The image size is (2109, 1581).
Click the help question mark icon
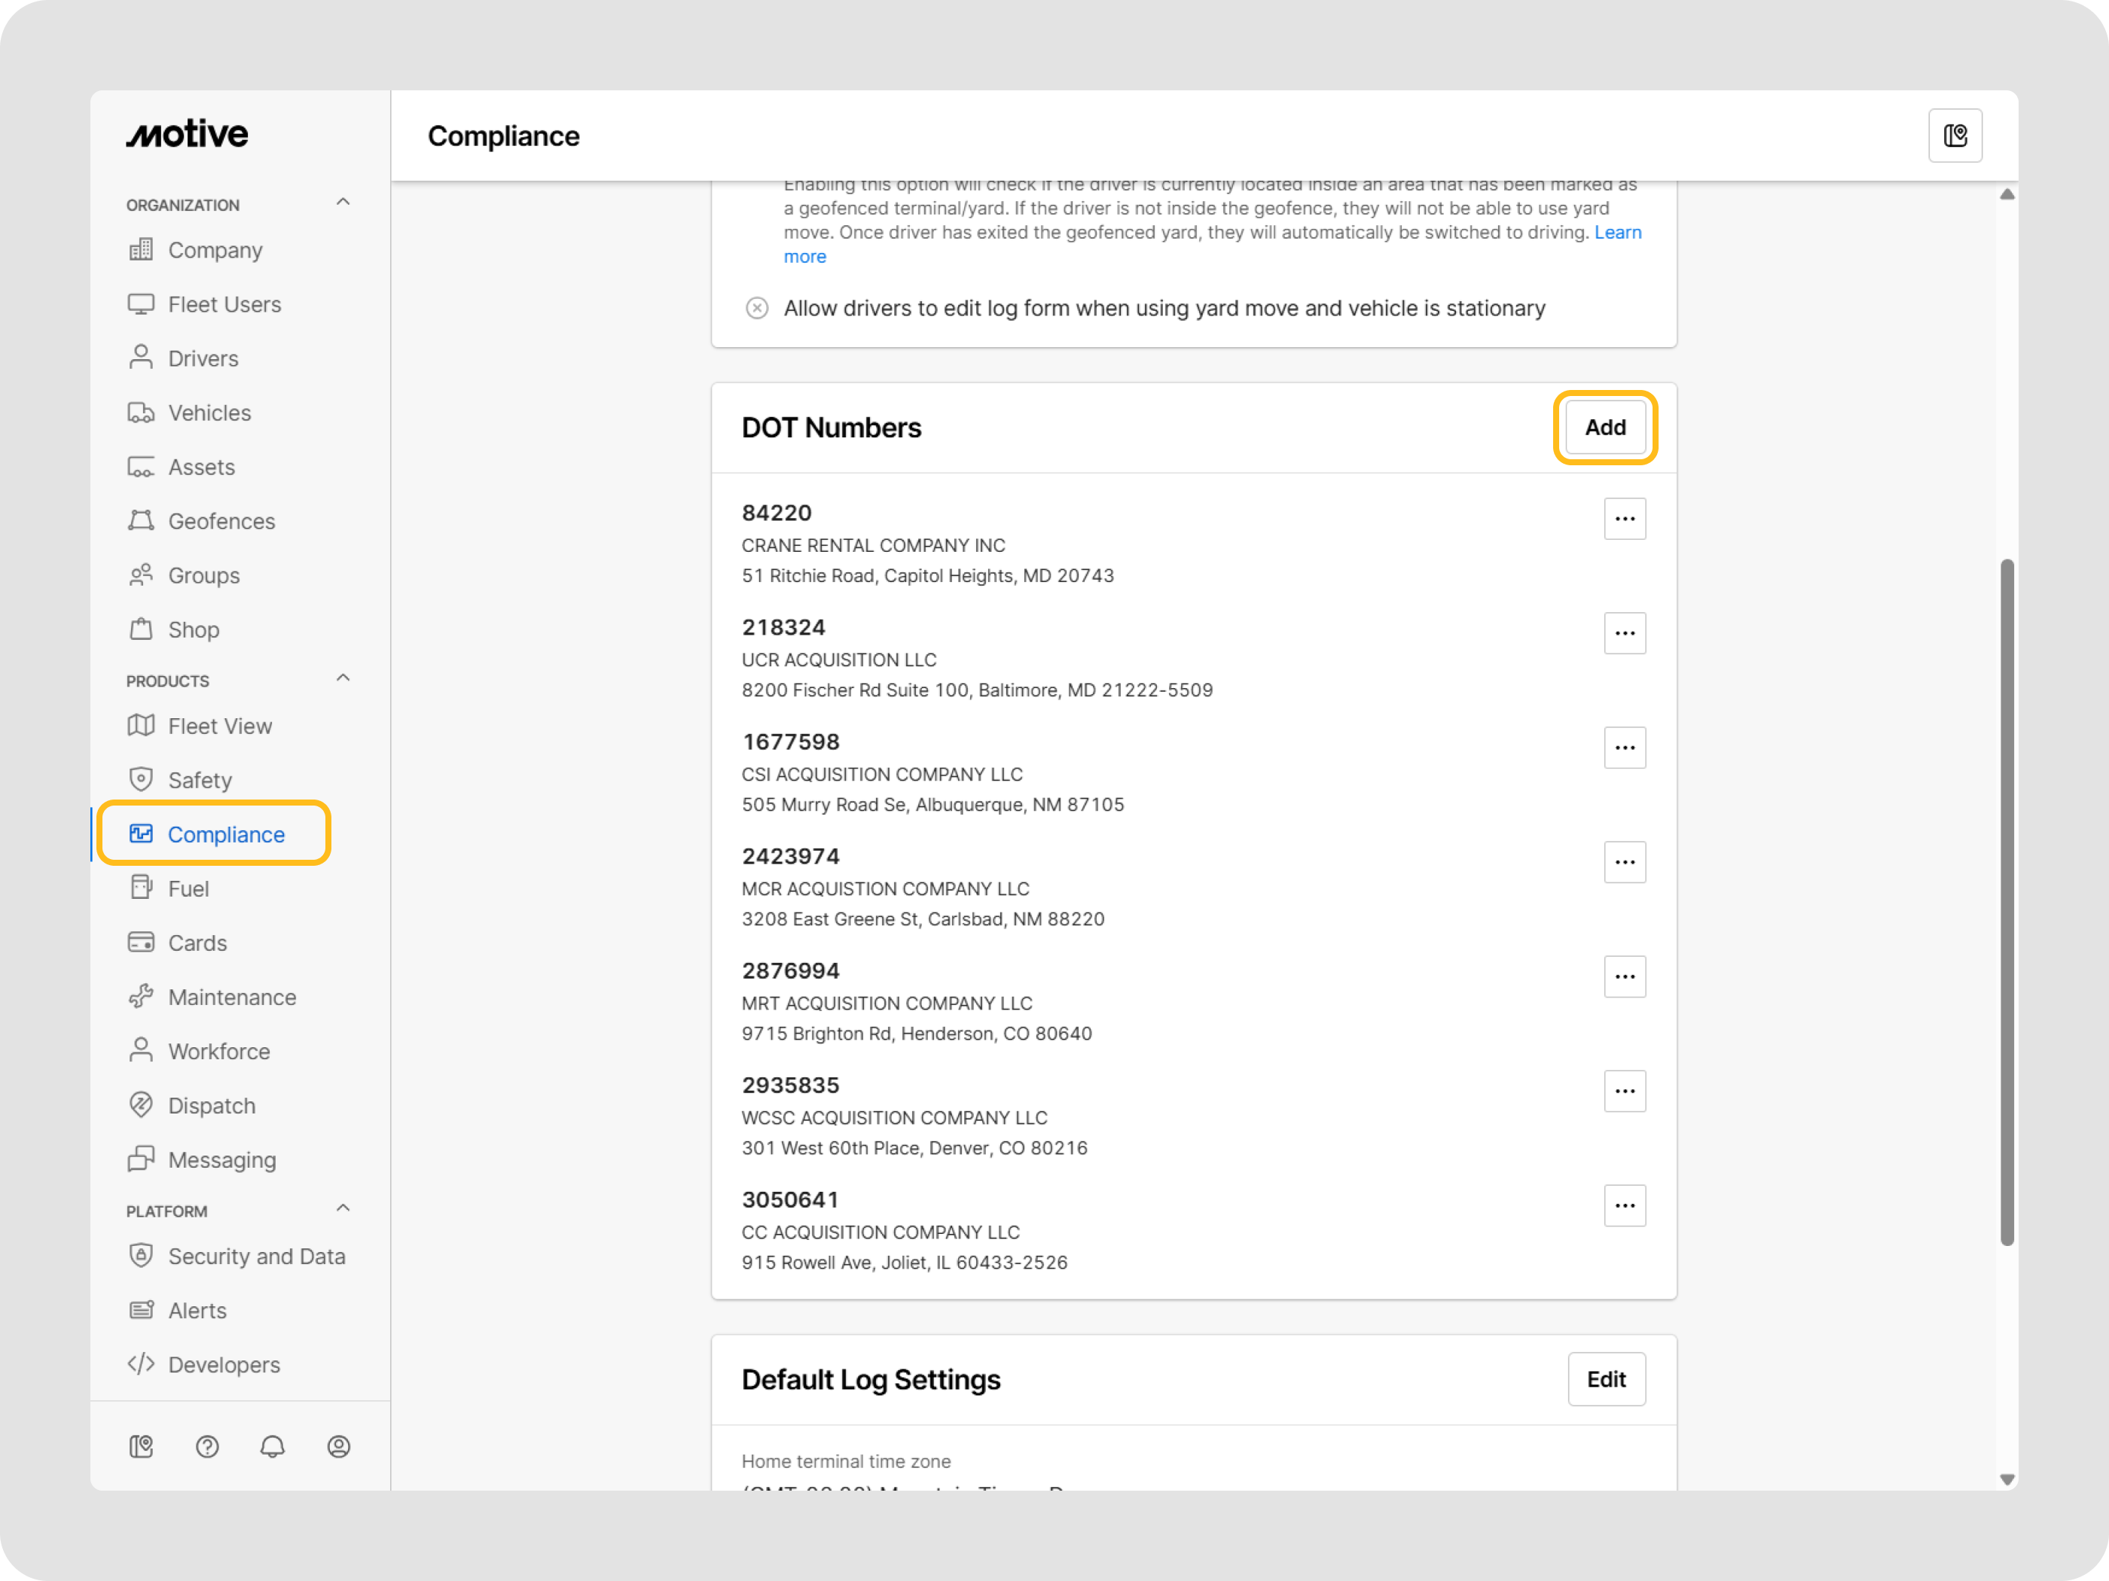(x=207, y=1447)
